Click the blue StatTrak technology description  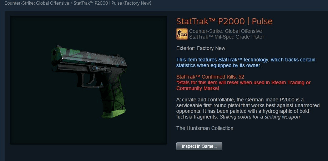246,62
